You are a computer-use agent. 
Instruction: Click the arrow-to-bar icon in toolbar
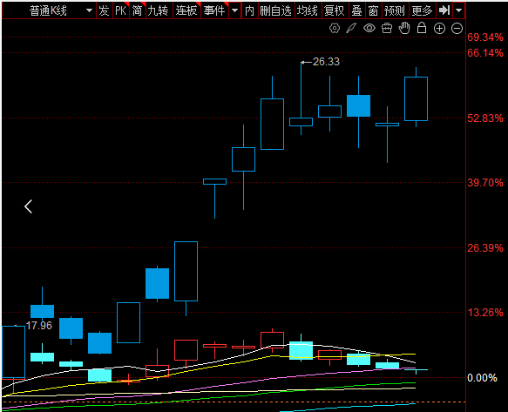[x=444, y=10]
